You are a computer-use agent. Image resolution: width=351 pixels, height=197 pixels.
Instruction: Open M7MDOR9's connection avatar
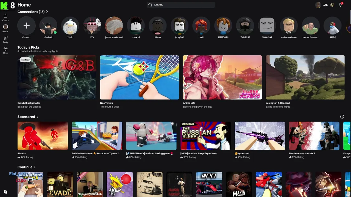[x=223, y=26]
